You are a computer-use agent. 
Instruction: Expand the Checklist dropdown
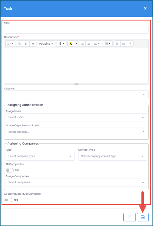(x=76, y=95)
